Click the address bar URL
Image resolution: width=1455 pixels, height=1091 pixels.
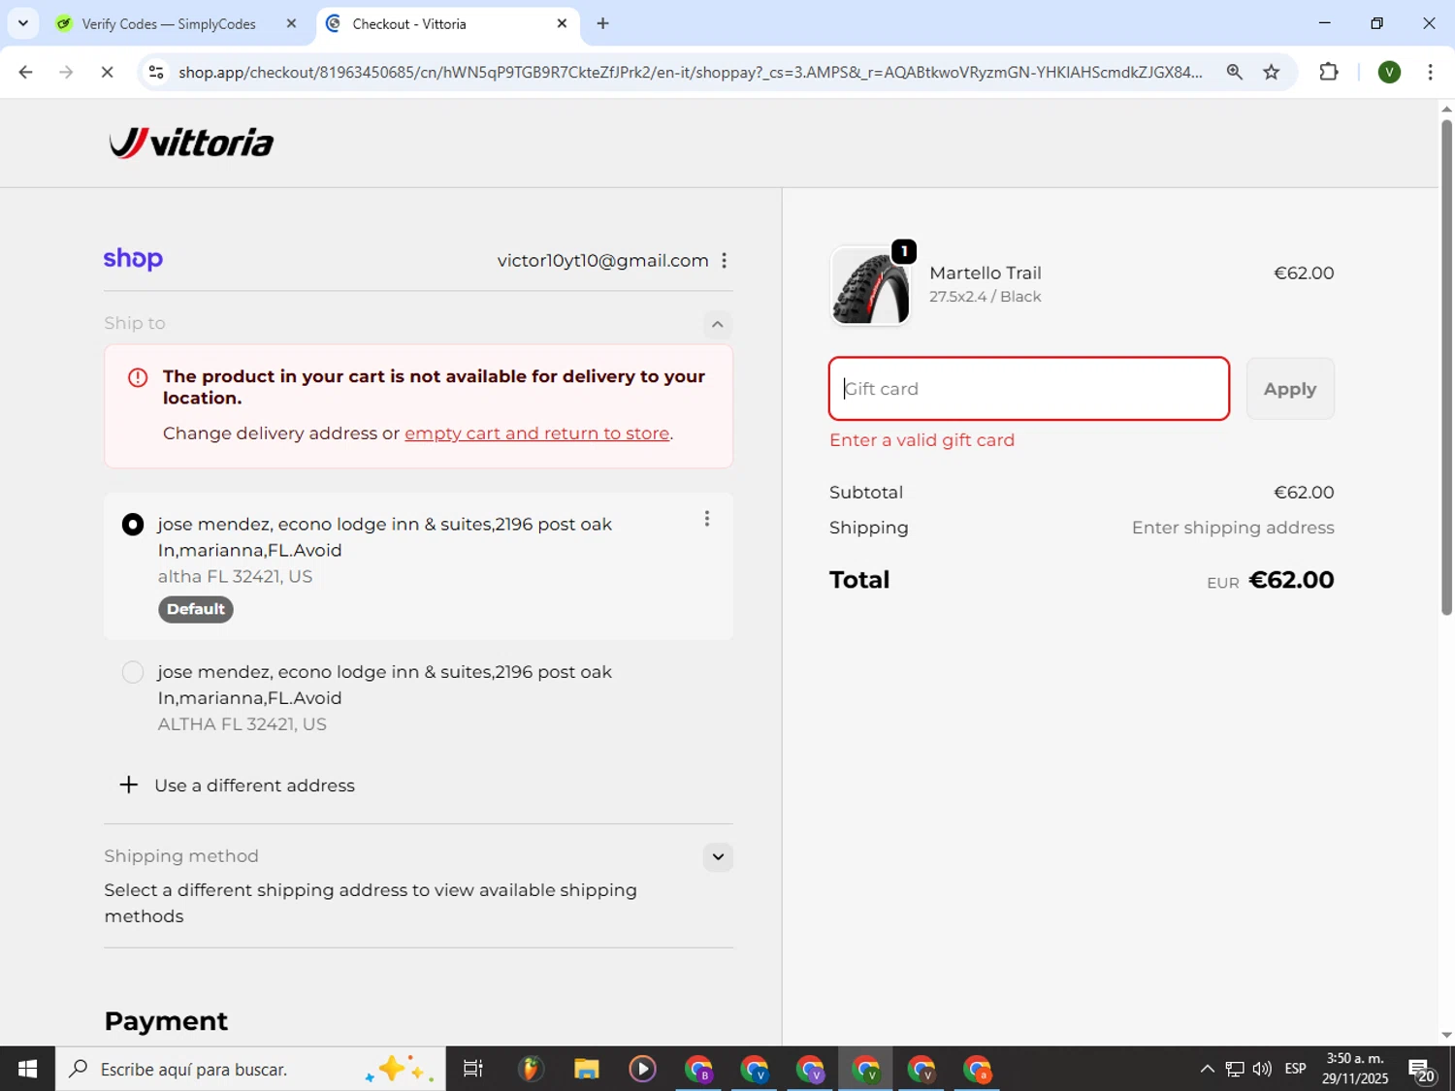[x=690, y=72]
